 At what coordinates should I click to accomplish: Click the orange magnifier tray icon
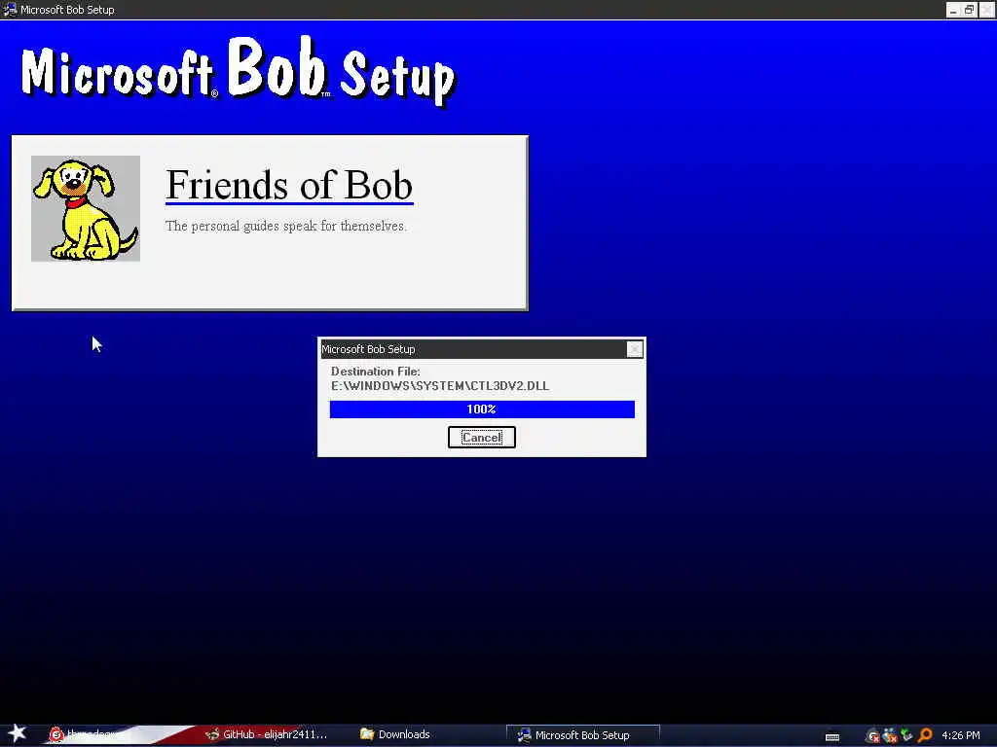point(925,735)
